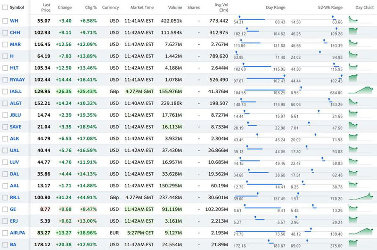Image resolution: width=377 pixels, height=250 pixels.
Task: Click AIR.PA market time 5:27PM CET
Action: 140,233
